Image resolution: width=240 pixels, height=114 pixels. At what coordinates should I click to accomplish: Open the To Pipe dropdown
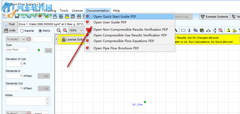(15, 113)
